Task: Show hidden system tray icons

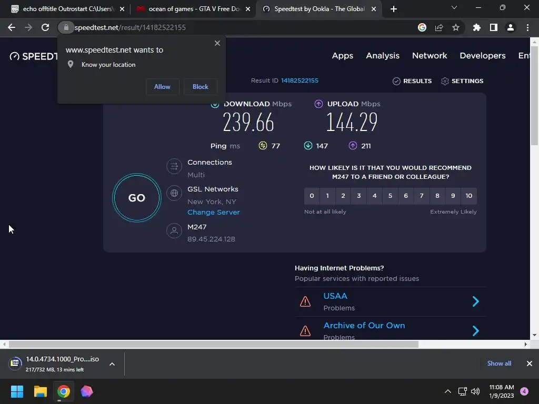Action: [x=448, y=391]
